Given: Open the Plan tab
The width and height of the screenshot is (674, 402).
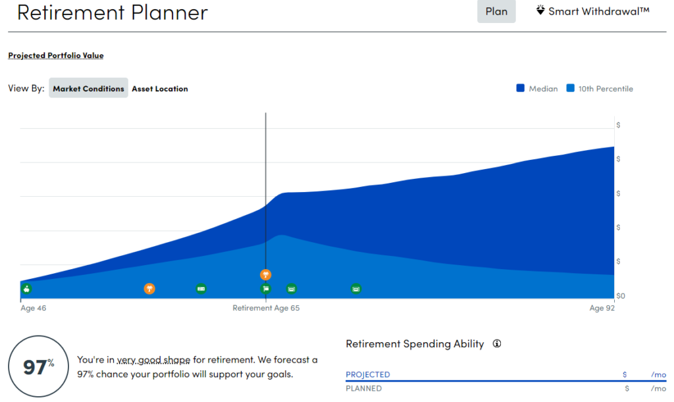Looking at the screenshot, I should 496,11.
